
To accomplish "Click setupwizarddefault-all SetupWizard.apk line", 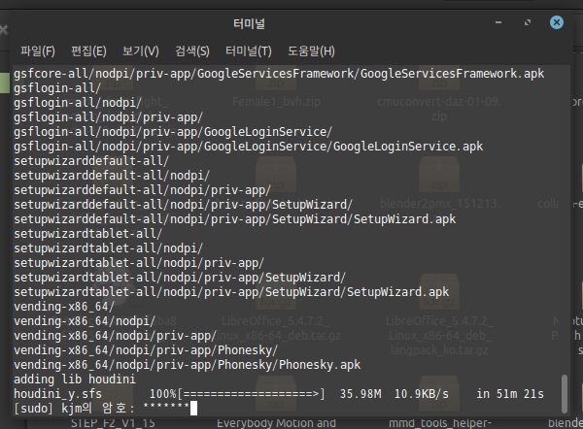I will (234, 219).
